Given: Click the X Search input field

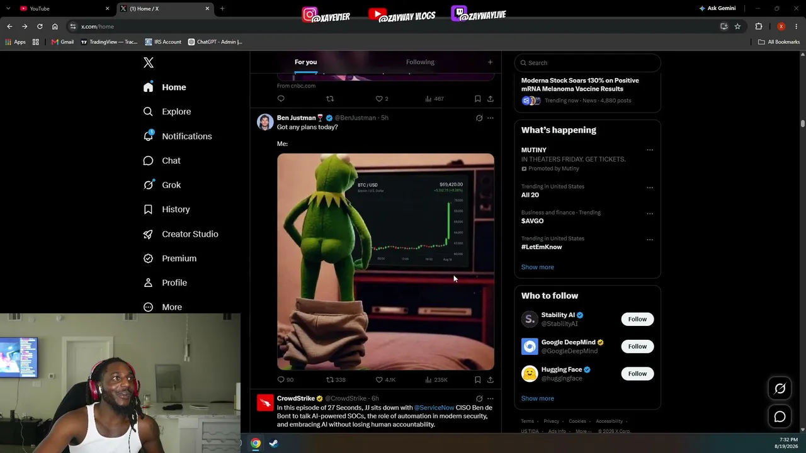Looking at the screenshot, I should point(587,63).
